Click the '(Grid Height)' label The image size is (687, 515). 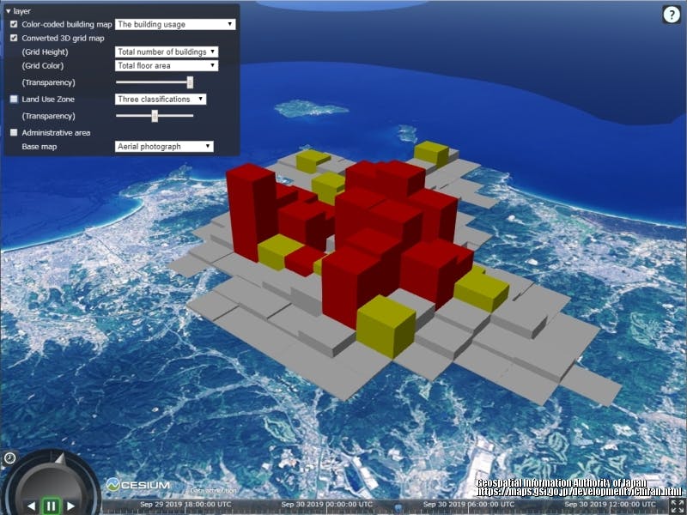click(x=46, y=51)
